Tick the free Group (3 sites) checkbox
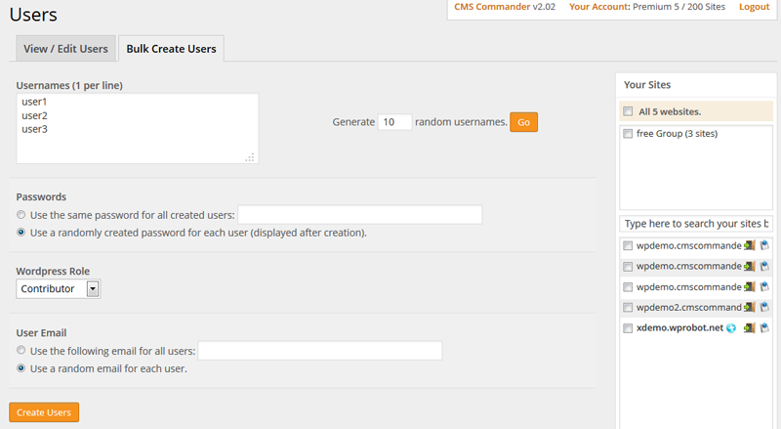This screenshot has height=429, width=781. (628, 133)
